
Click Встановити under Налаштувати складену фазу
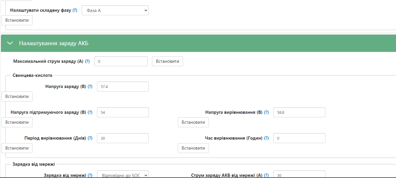pyautogui.click(x=17, y=20)
